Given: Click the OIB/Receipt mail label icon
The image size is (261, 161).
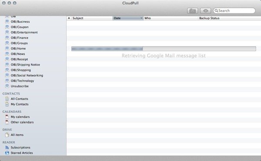Looking at the screenshot, I should tap(7, 59).
